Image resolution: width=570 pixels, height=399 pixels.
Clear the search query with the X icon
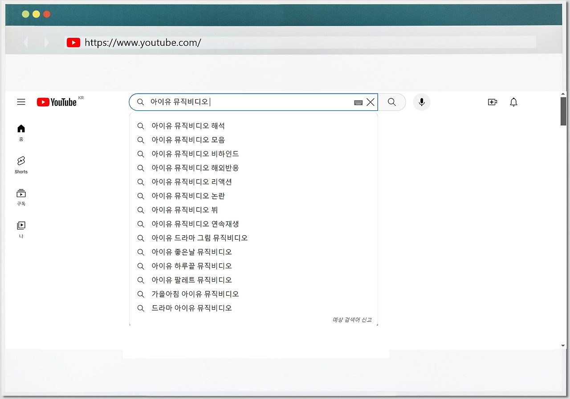coord(370,102)
